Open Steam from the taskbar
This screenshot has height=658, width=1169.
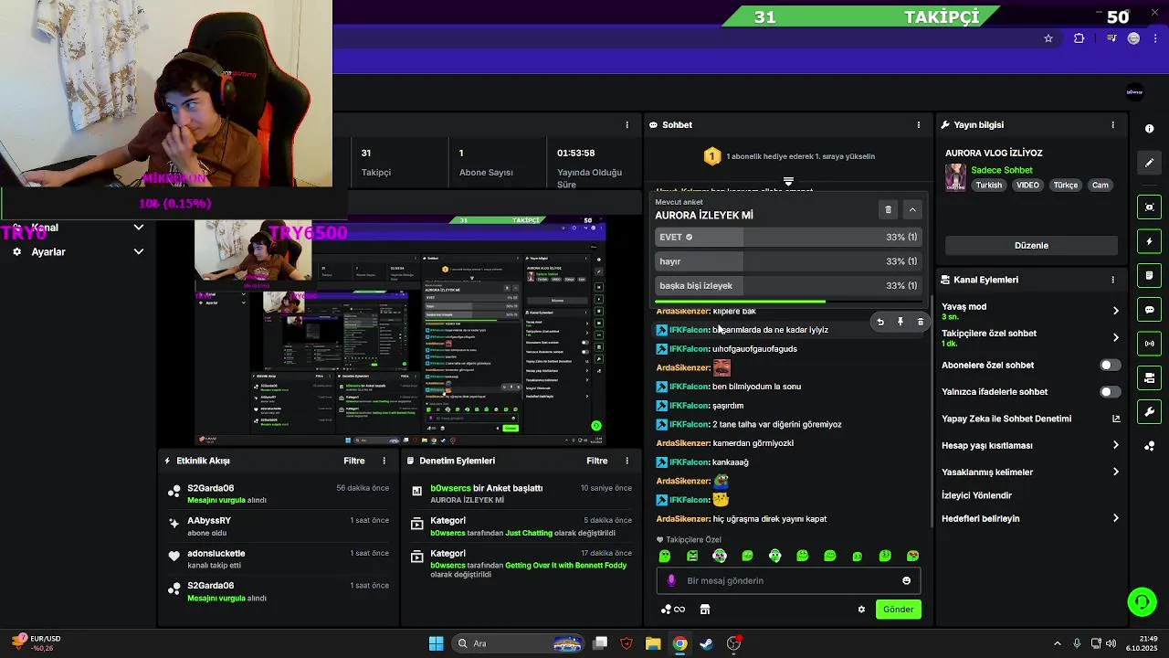click(706, 643)
